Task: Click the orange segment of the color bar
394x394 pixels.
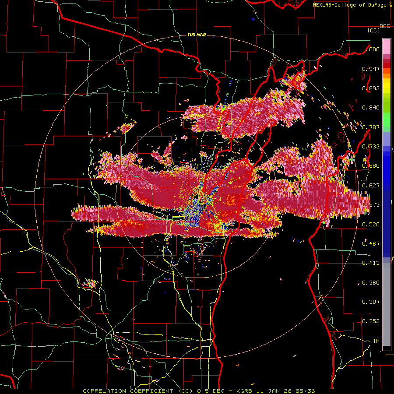Action: pos(387,76)
